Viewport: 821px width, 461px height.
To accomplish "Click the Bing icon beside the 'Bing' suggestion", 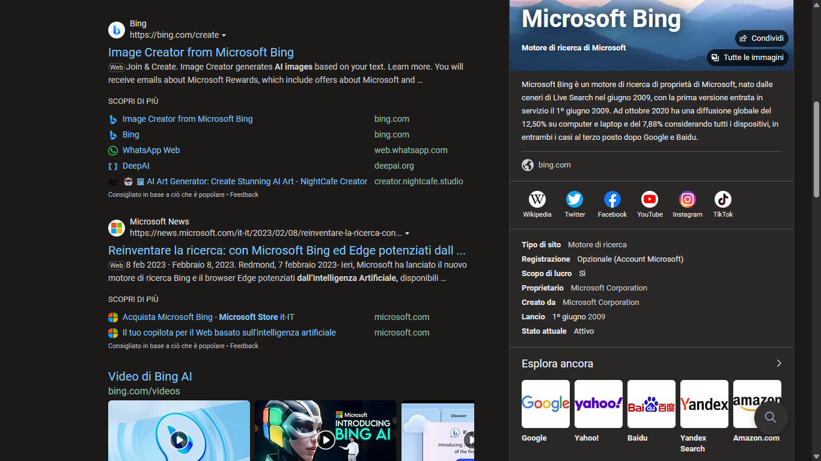I will (113, 135).
